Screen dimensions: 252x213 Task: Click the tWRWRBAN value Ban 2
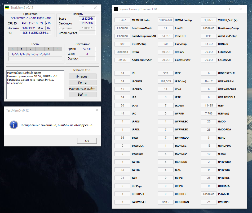coord(209,81)
